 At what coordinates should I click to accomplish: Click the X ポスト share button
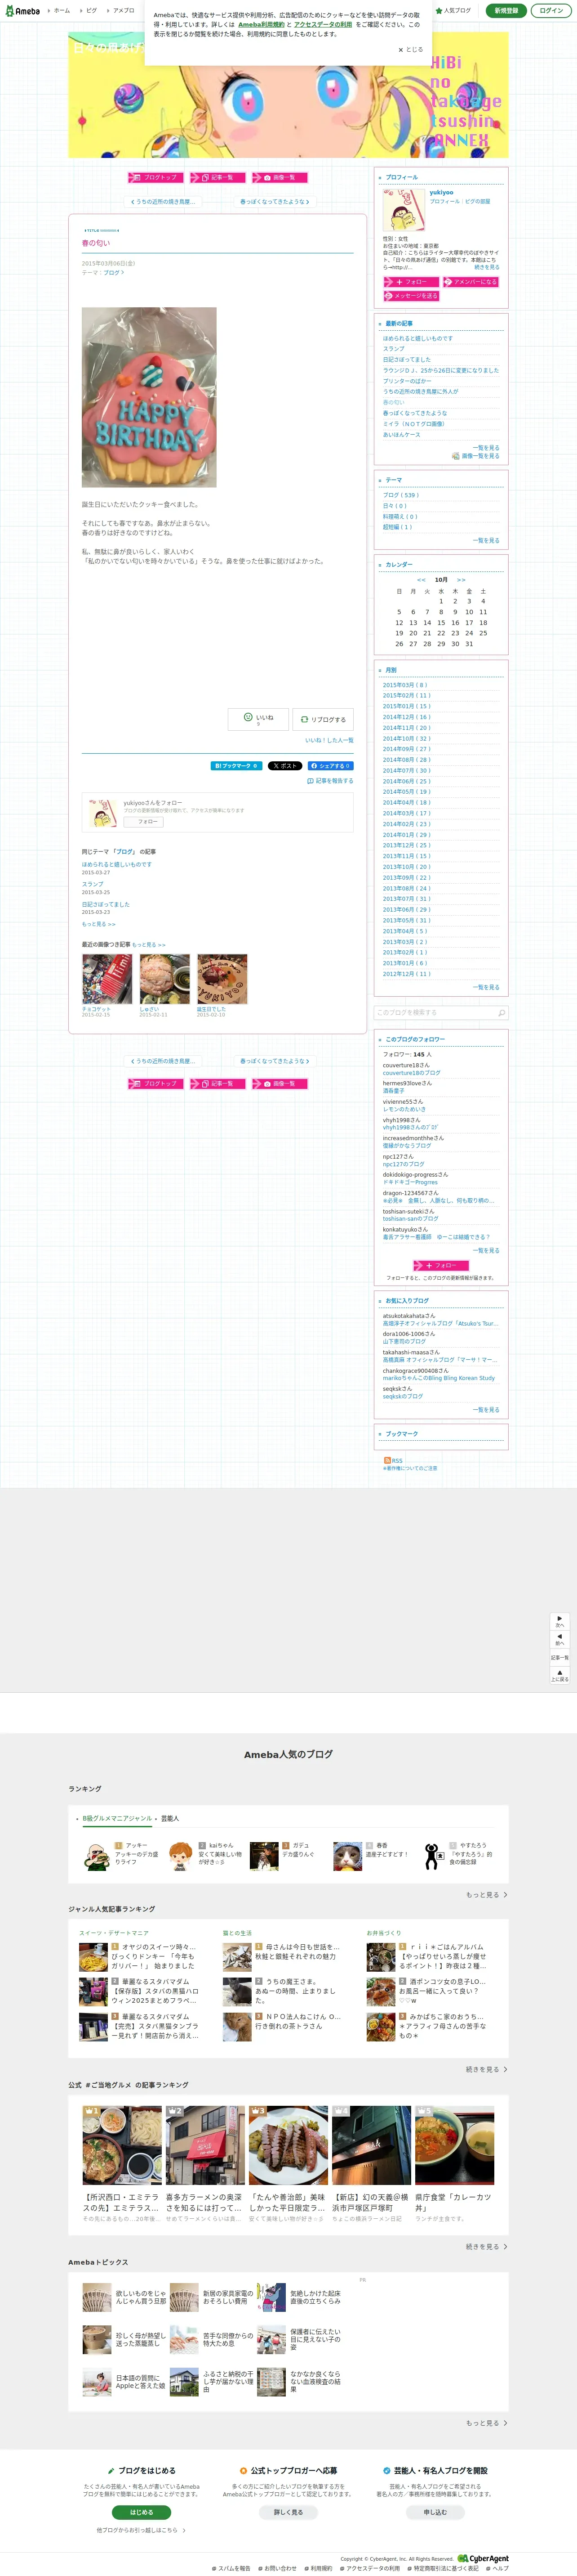pyautogui.click(x=284, y=766)
